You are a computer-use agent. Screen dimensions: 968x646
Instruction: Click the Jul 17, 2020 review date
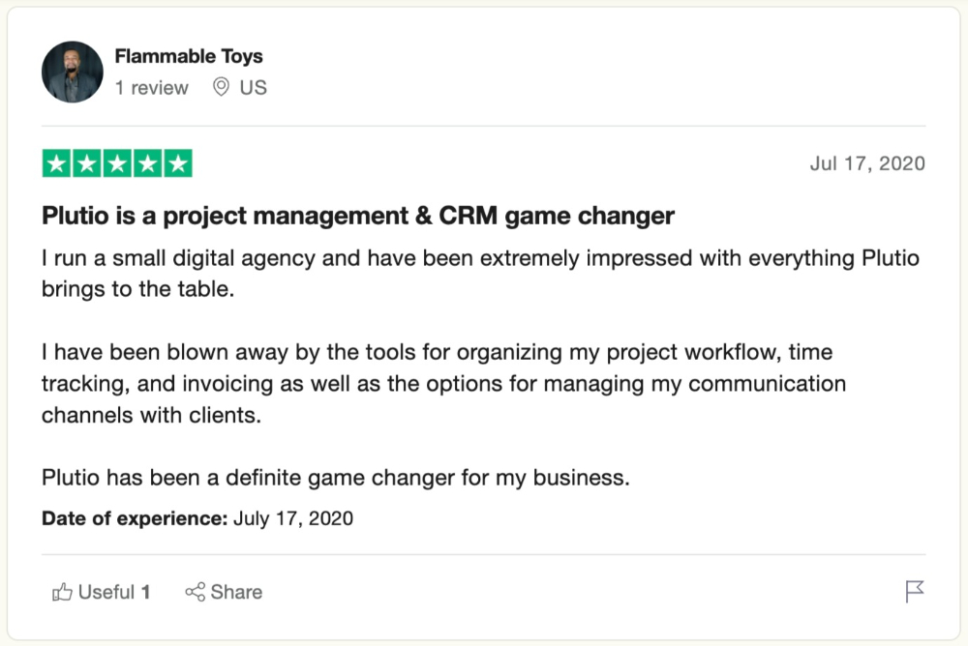coord(867,163)
